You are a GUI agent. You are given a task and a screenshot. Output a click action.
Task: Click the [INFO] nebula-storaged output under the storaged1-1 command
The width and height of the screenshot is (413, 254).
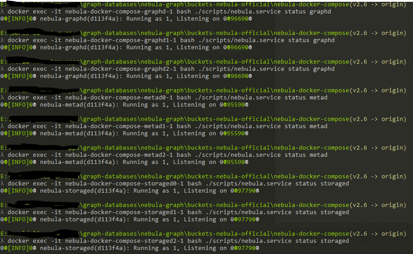[x=130, y=219]
